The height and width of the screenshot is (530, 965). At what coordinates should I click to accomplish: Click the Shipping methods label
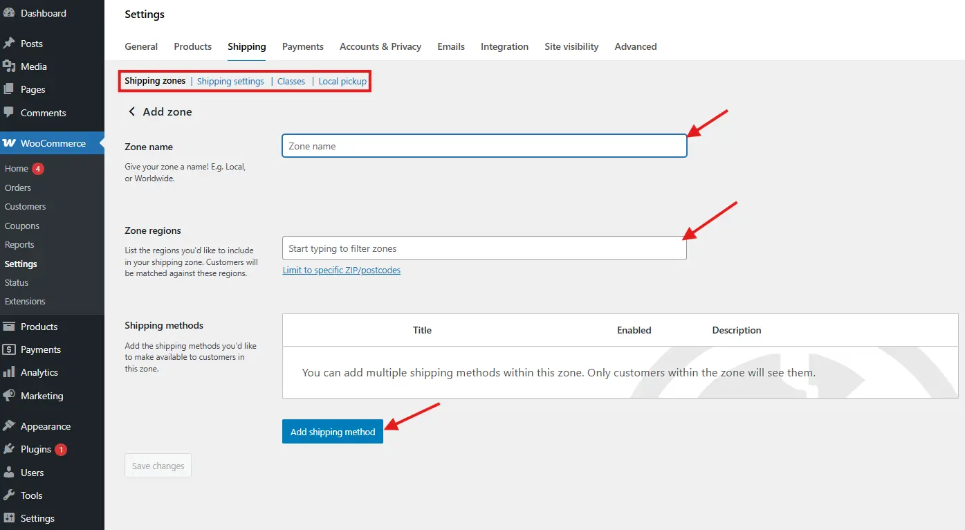pyautogui.click(x=164, y=325)
